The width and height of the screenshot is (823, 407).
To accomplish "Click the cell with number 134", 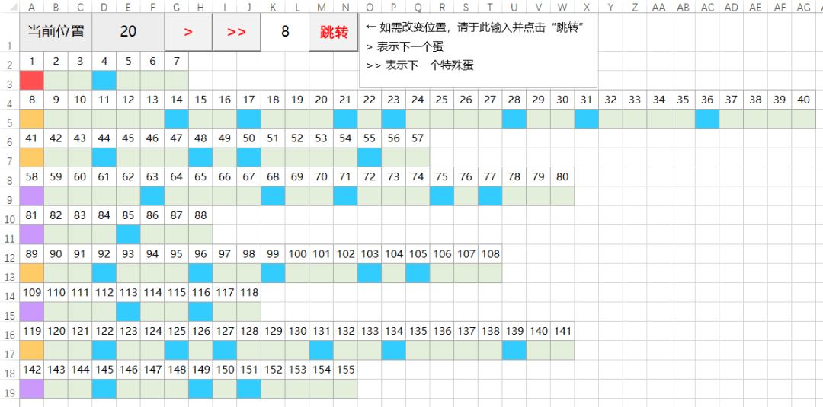I will pos(394,331).
